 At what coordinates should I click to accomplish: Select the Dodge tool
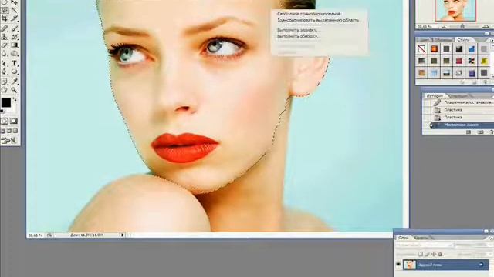14,54
